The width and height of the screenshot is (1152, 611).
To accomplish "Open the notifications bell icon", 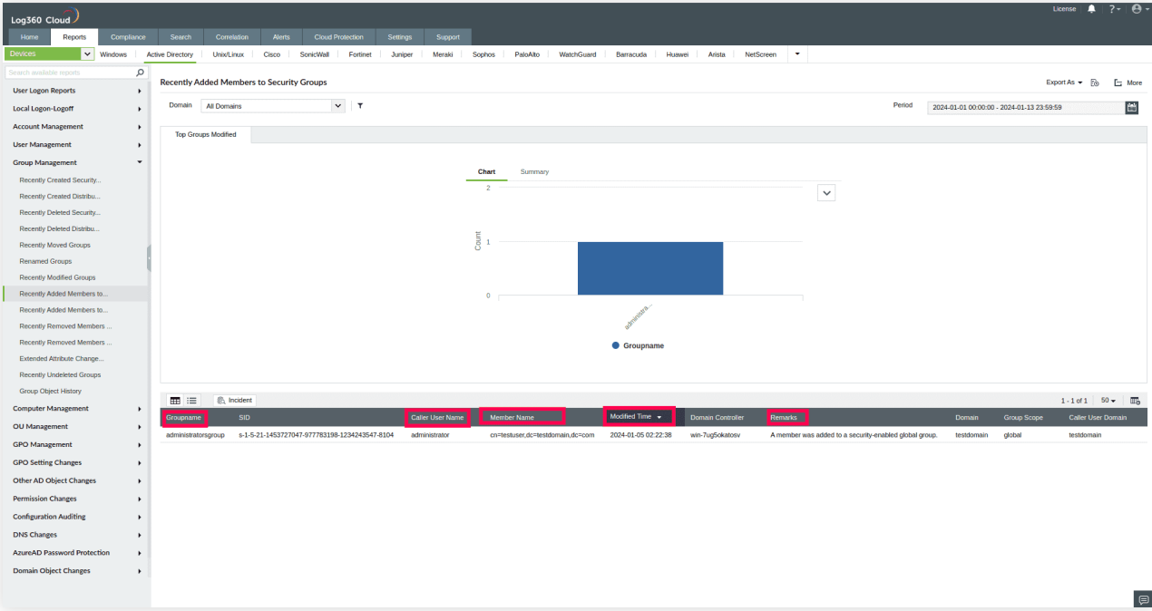I will pos(1091,9).
